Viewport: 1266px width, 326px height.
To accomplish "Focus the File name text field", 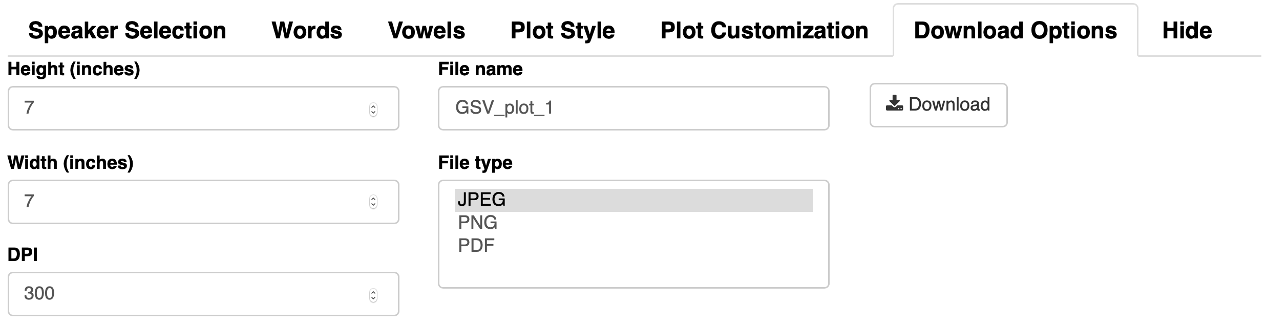I will coord(634,108).
